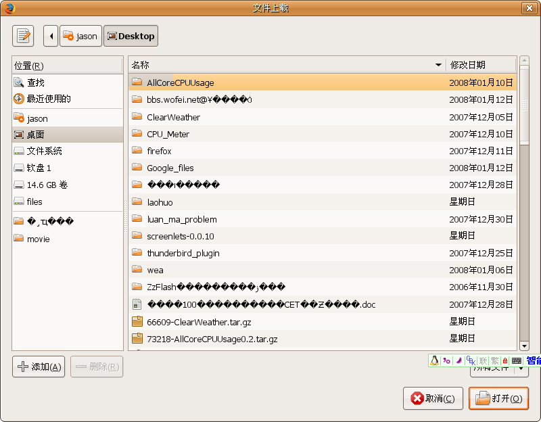Open the files drive in sidebar
This screenshot has height=422, width=541.
(68, 202)
